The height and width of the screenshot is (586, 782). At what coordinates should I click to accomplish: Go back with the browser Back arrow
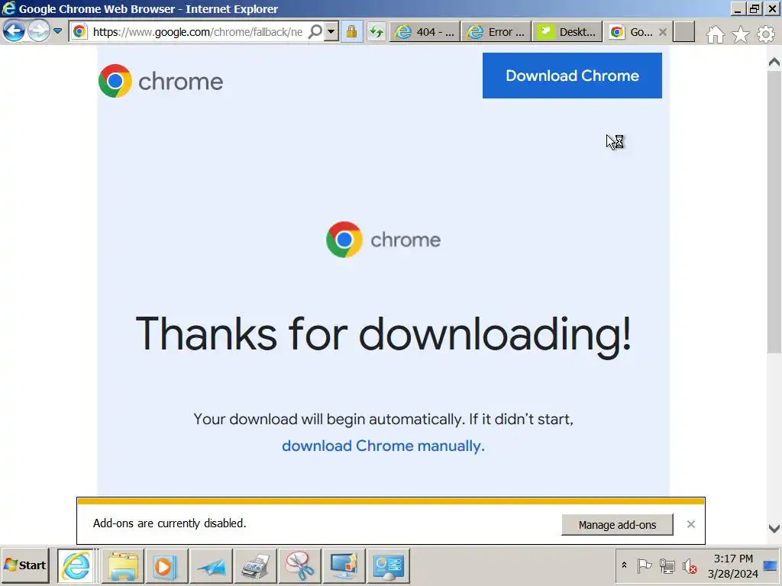click(x=14, y=31)
